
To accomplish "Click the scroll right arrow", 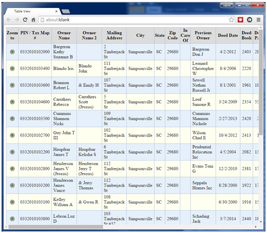I will click(x=255, y=227).
